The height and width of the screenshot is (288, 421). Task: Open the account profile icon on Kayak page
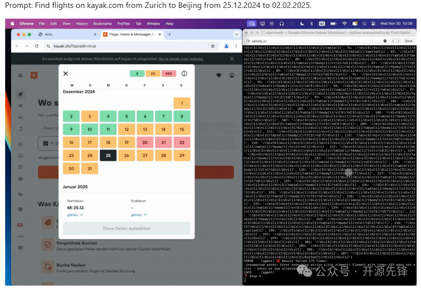point(232,75)
